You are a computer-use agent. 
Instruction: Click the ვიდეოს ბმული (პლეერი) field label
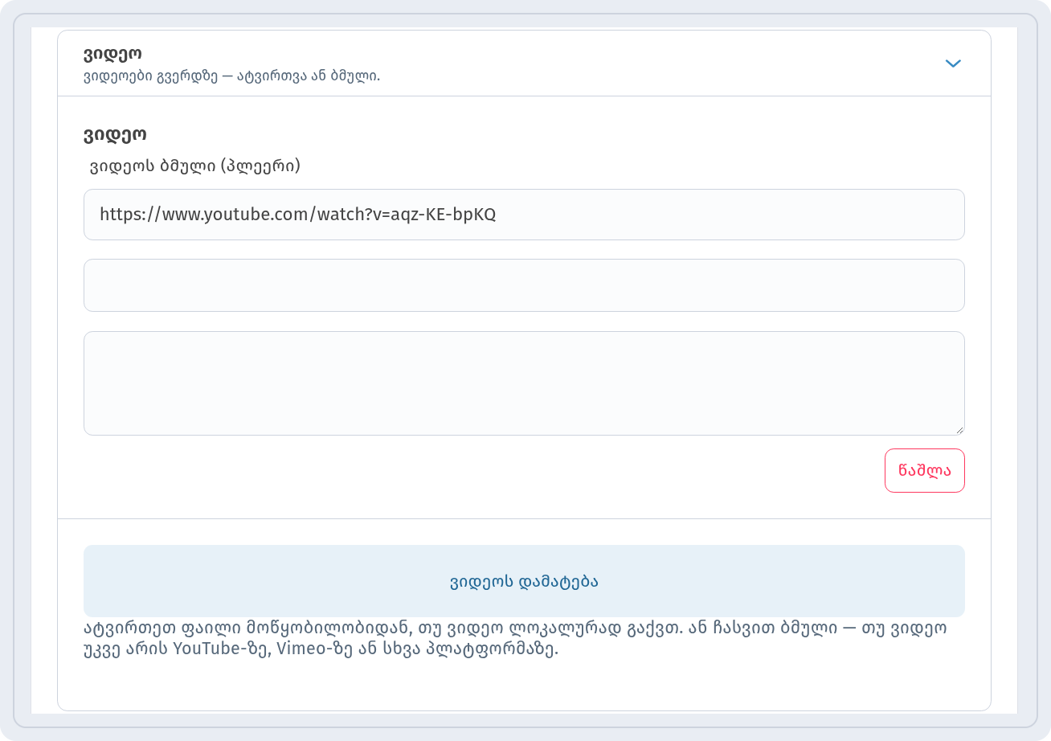click(194, 166)
